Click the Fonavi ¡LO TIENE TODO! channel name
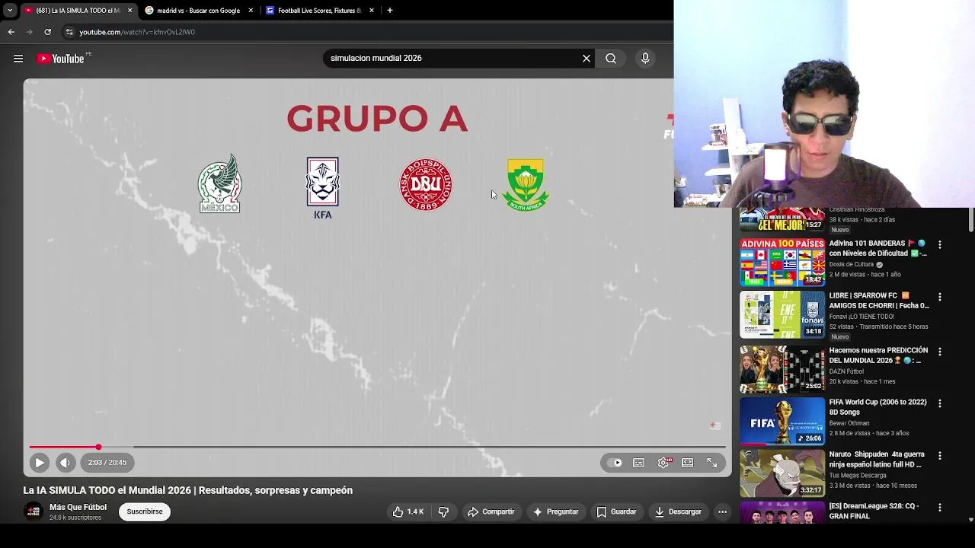 (862, 317)
